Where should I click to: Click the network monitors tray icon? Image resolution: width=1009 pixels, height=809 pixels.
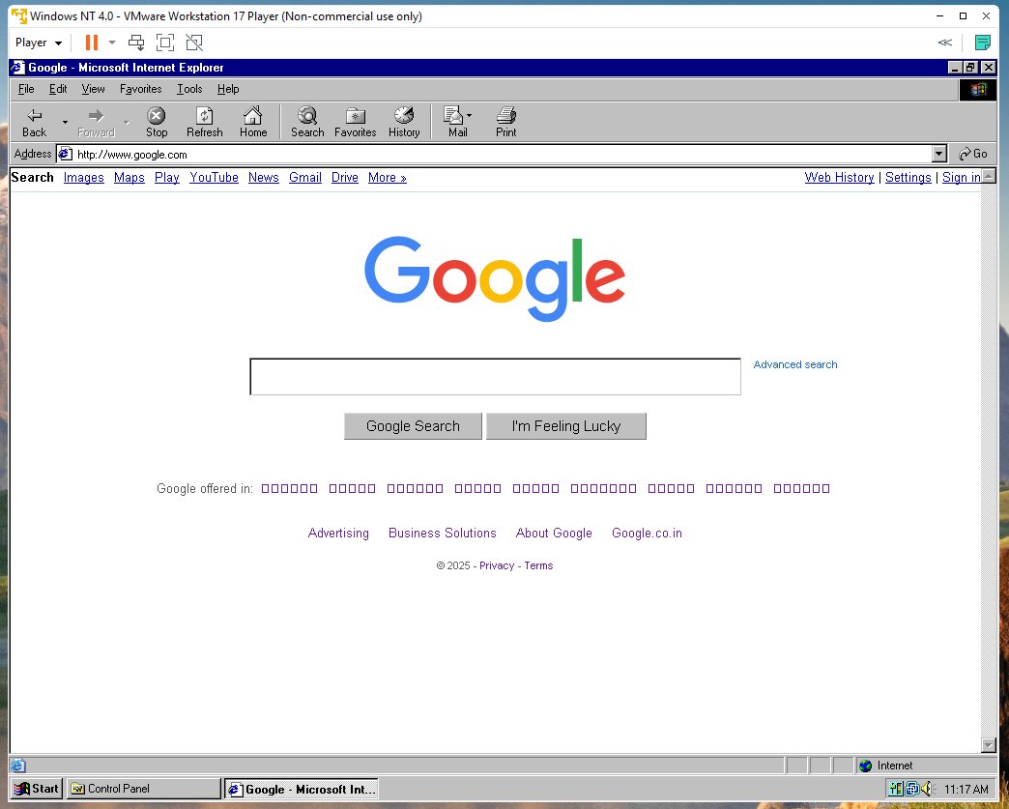pos(911,789)
